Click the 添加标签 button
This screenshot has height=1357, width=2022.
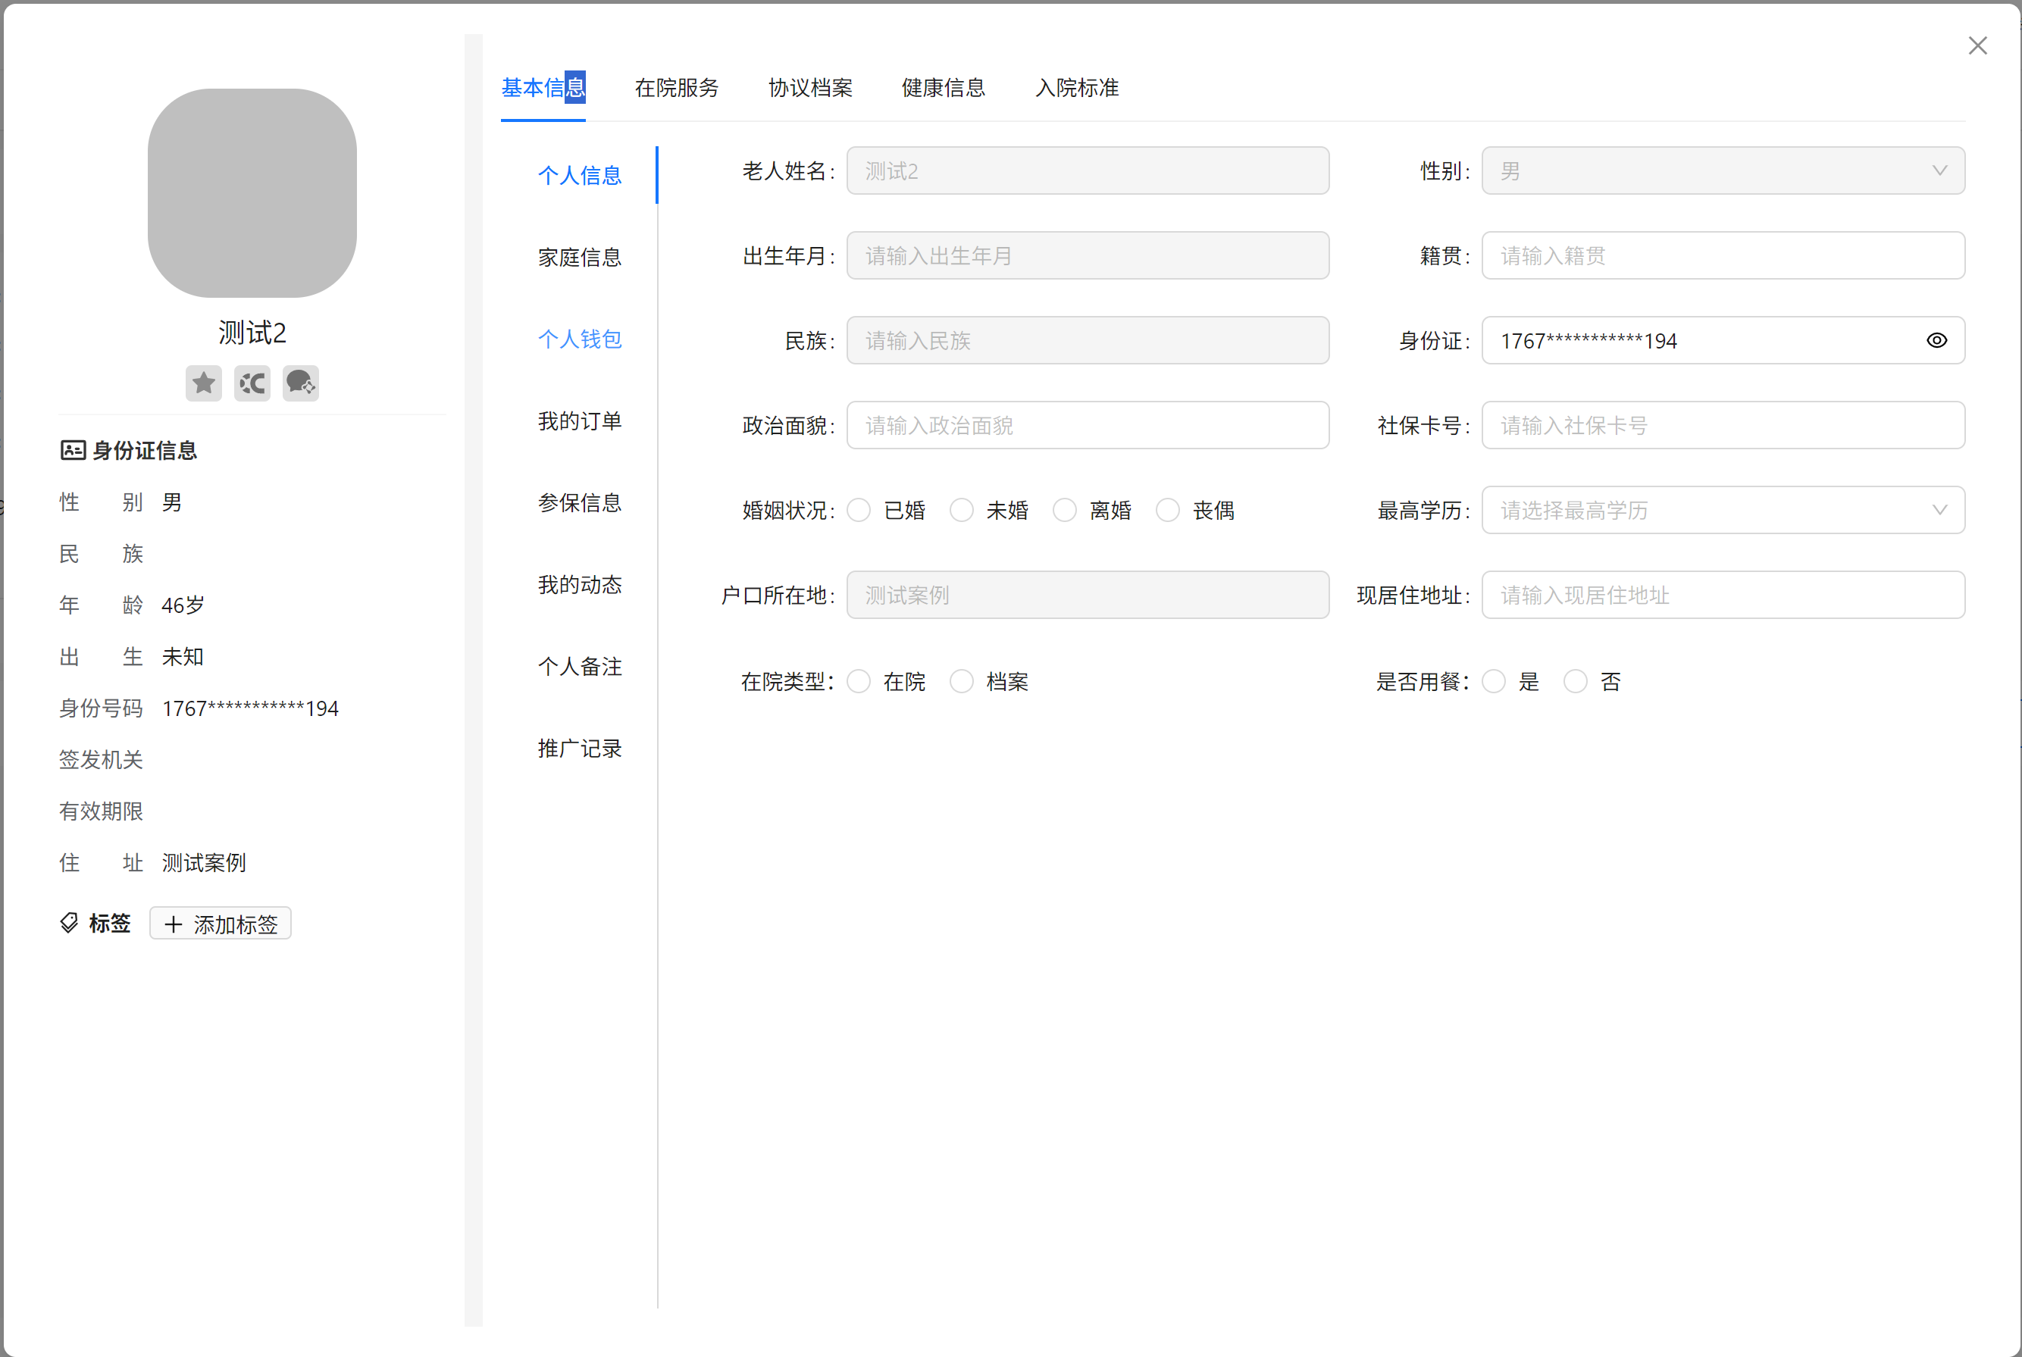pyautogui.click(x=221, y=924)
